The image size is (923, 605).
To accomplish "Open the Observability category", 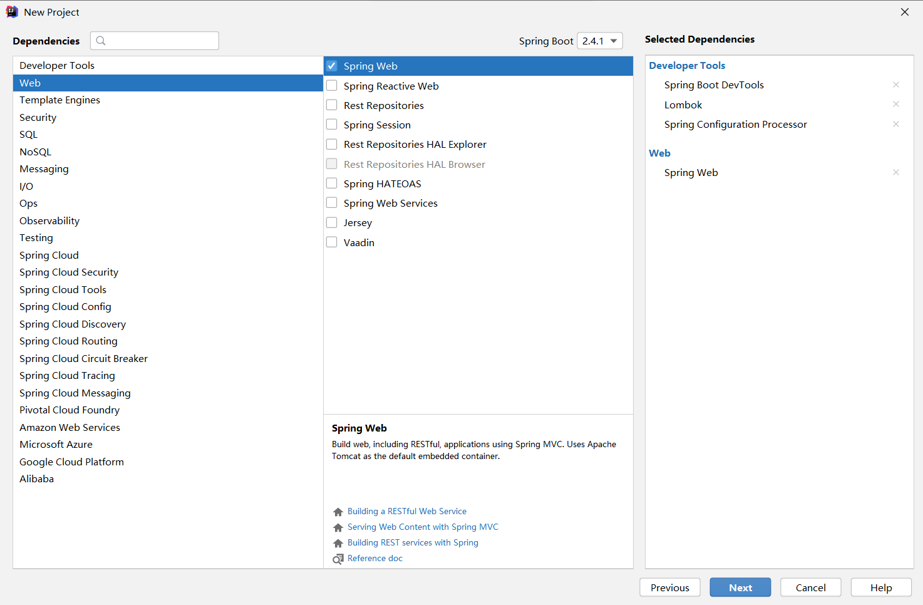I will point(168,220).
